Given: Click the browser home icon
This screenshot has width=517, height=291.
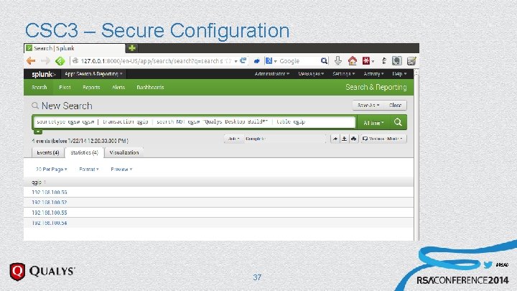Looking at the screenshot, I should click(x=352, y=60).
